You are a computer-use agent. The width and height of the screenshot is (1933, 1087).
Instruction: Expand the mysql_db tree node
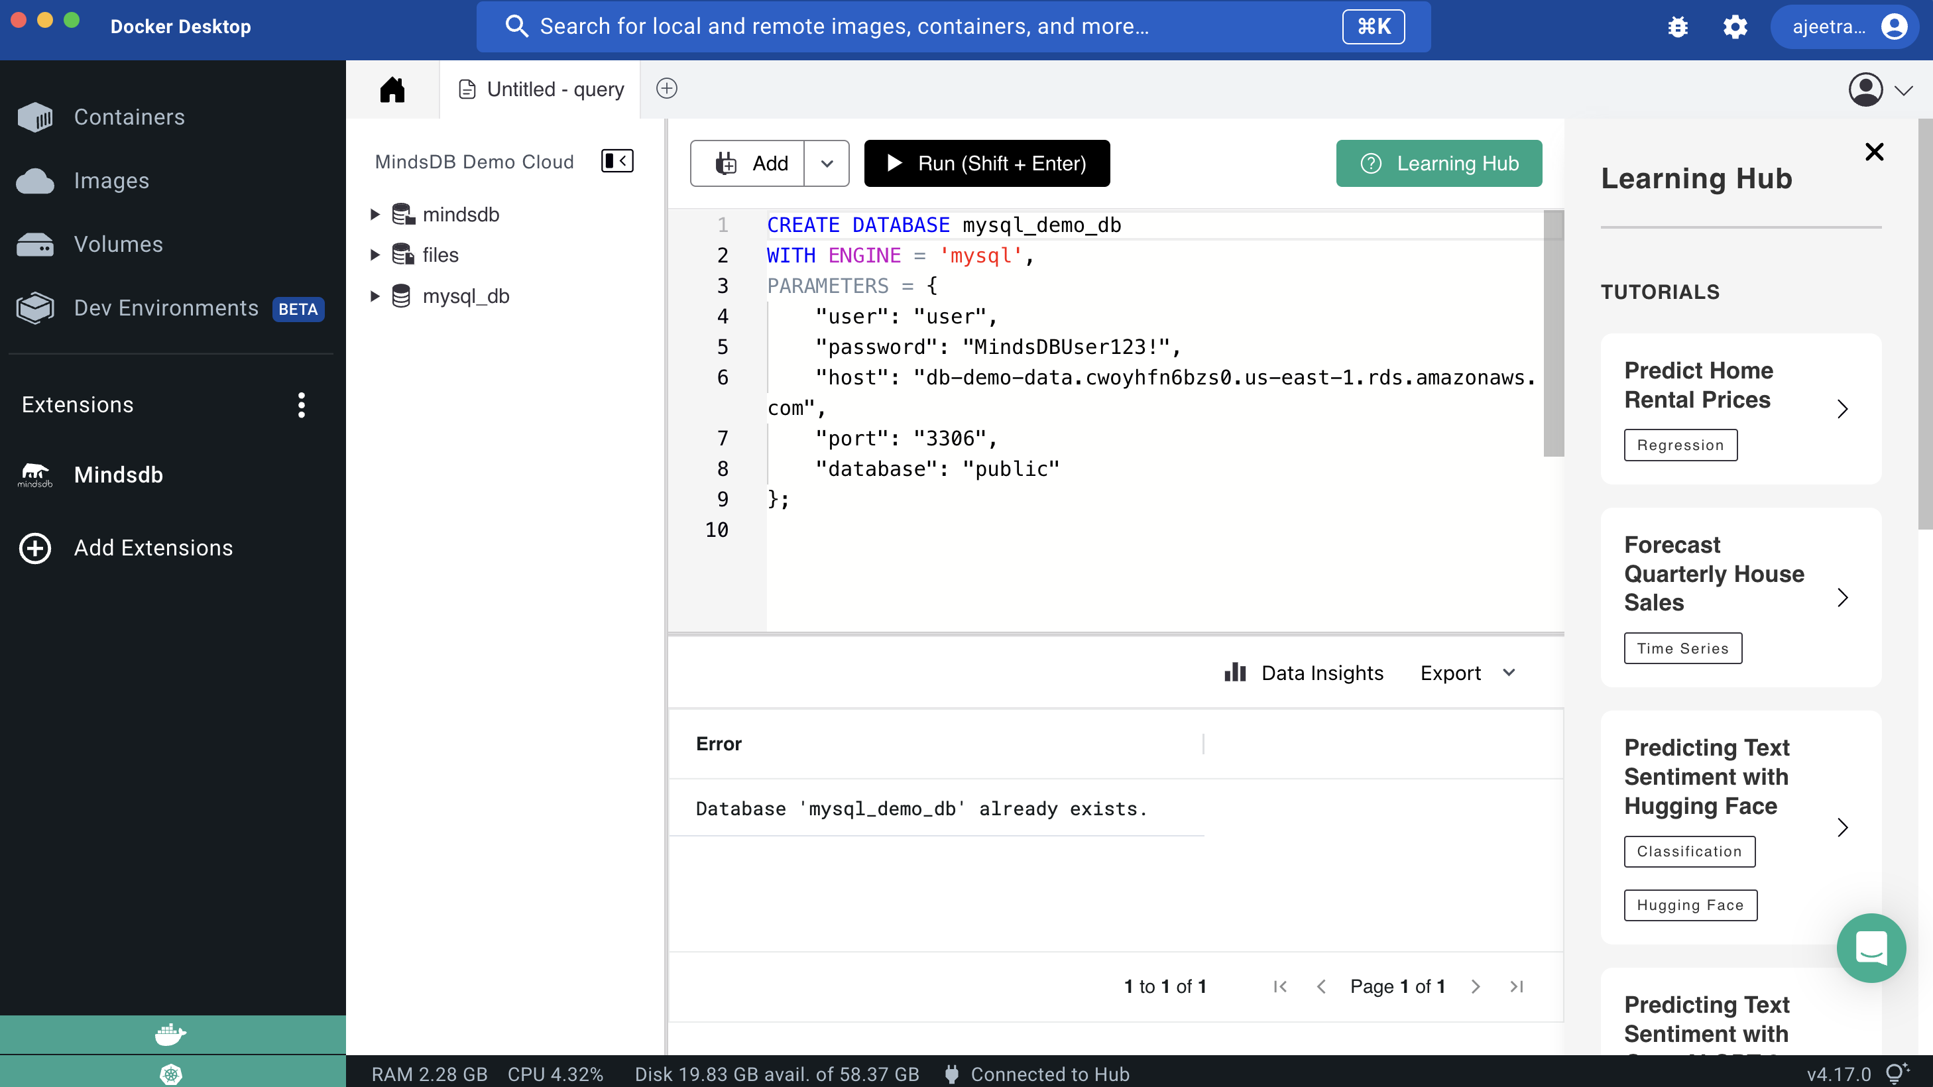[375, 296]
